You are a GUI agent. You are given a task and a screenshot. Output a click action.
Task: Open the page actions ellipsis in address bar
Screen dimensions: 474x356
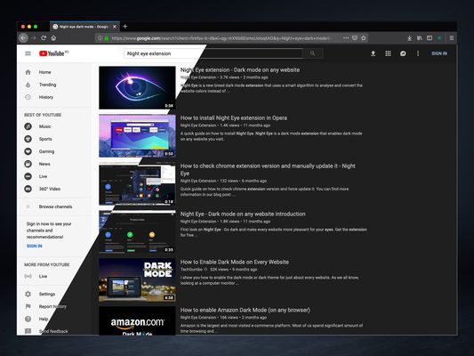[x=346, y=37]
